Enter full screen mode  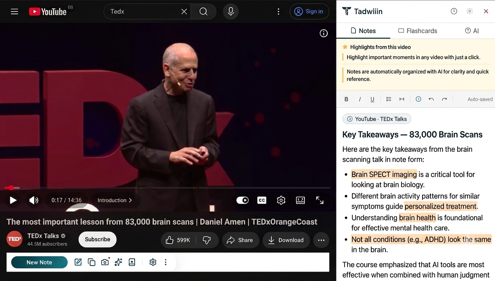click(320, 200)
